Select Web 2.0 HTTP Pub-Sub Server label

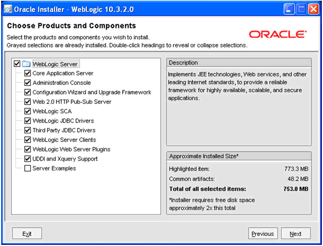click(x=72, y=102)
